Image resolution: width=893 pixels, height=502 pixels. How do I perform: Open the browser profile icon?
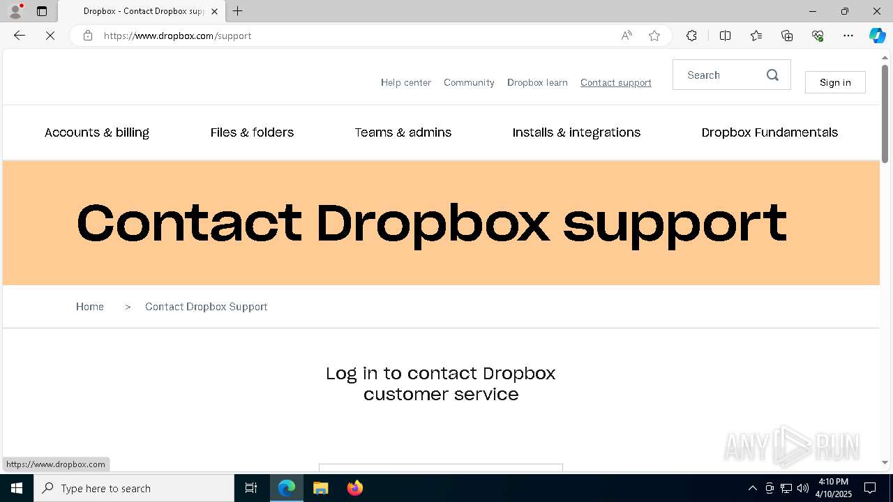pos(15,11)
